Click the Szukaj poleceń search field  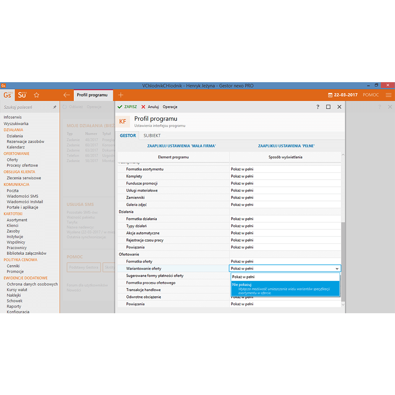click(26, 107)
